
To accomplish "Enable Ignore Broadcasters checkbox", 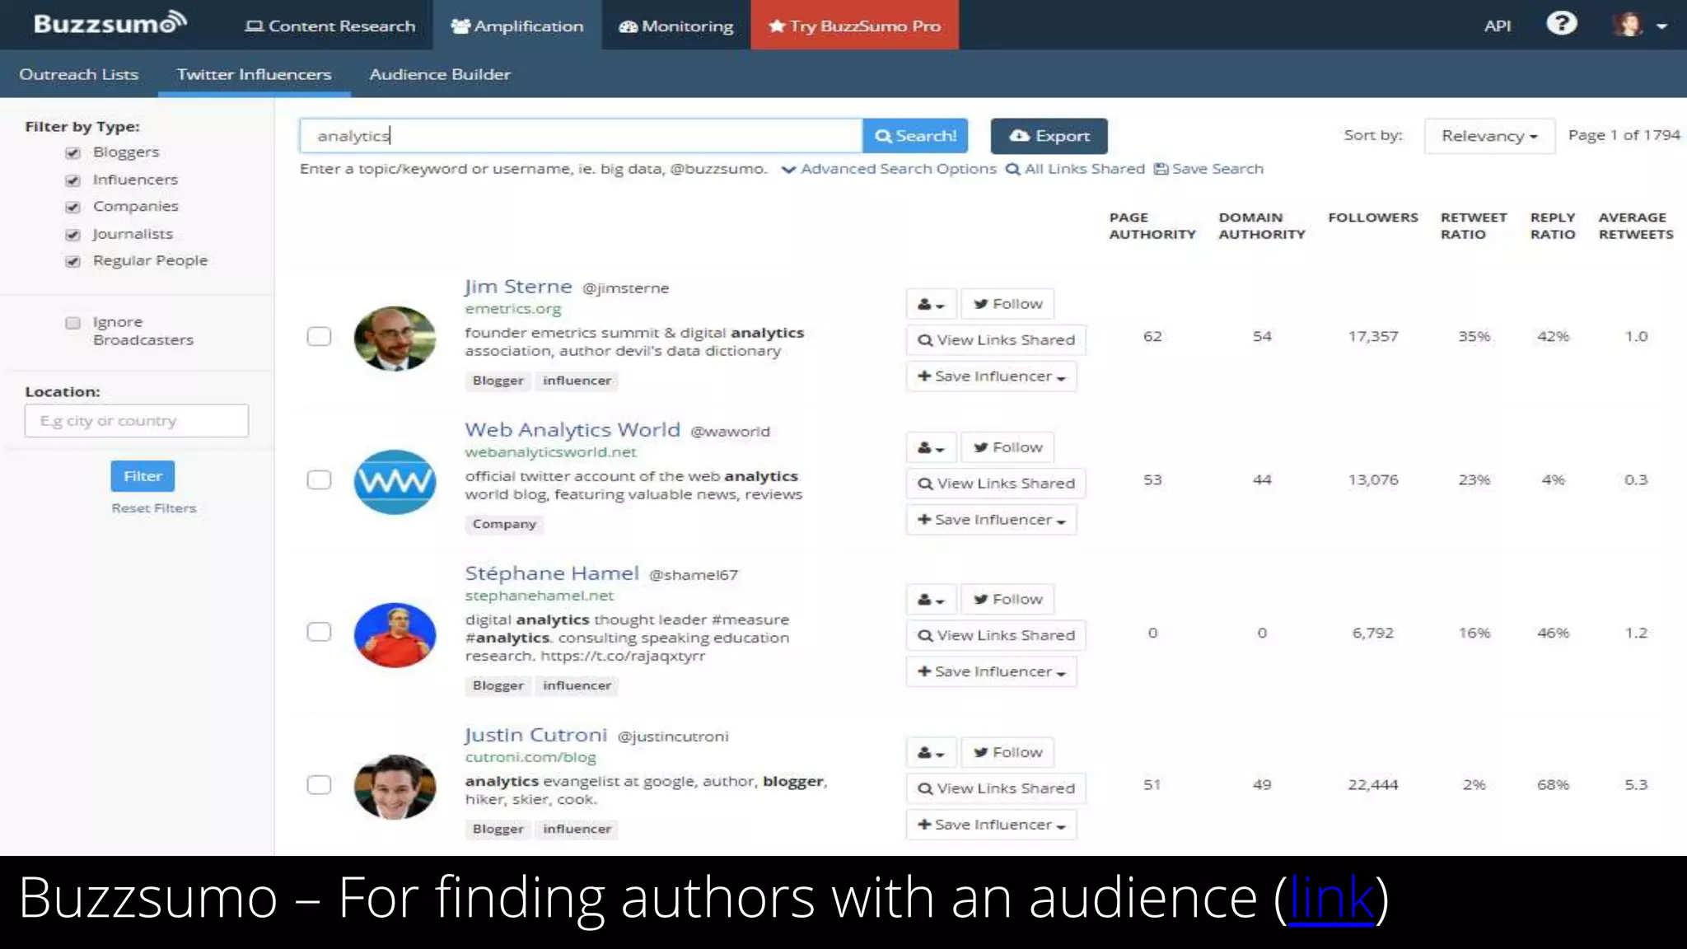I will 73,323.
